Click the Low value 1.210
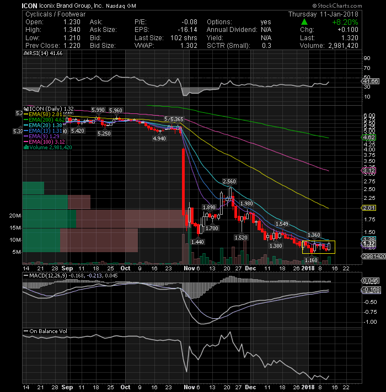Screen dimensions: 386x392 (72, 38)
